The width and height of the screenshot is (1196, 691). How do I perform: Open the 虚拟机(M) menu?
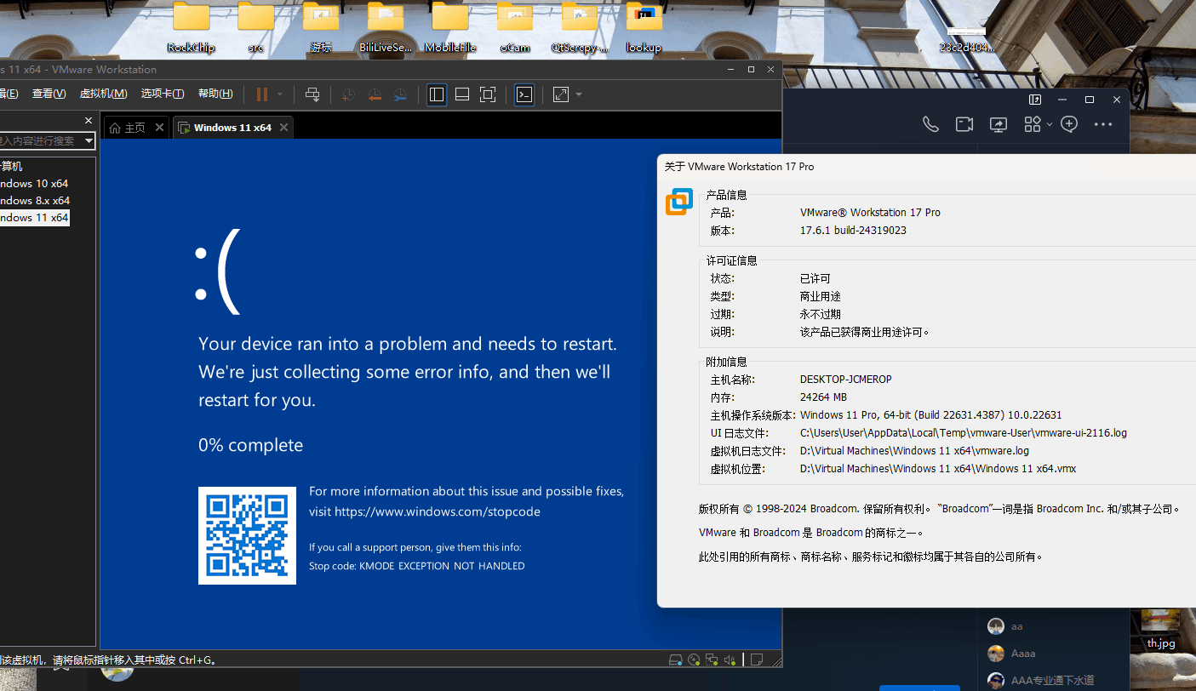click(x=103, y=94)
